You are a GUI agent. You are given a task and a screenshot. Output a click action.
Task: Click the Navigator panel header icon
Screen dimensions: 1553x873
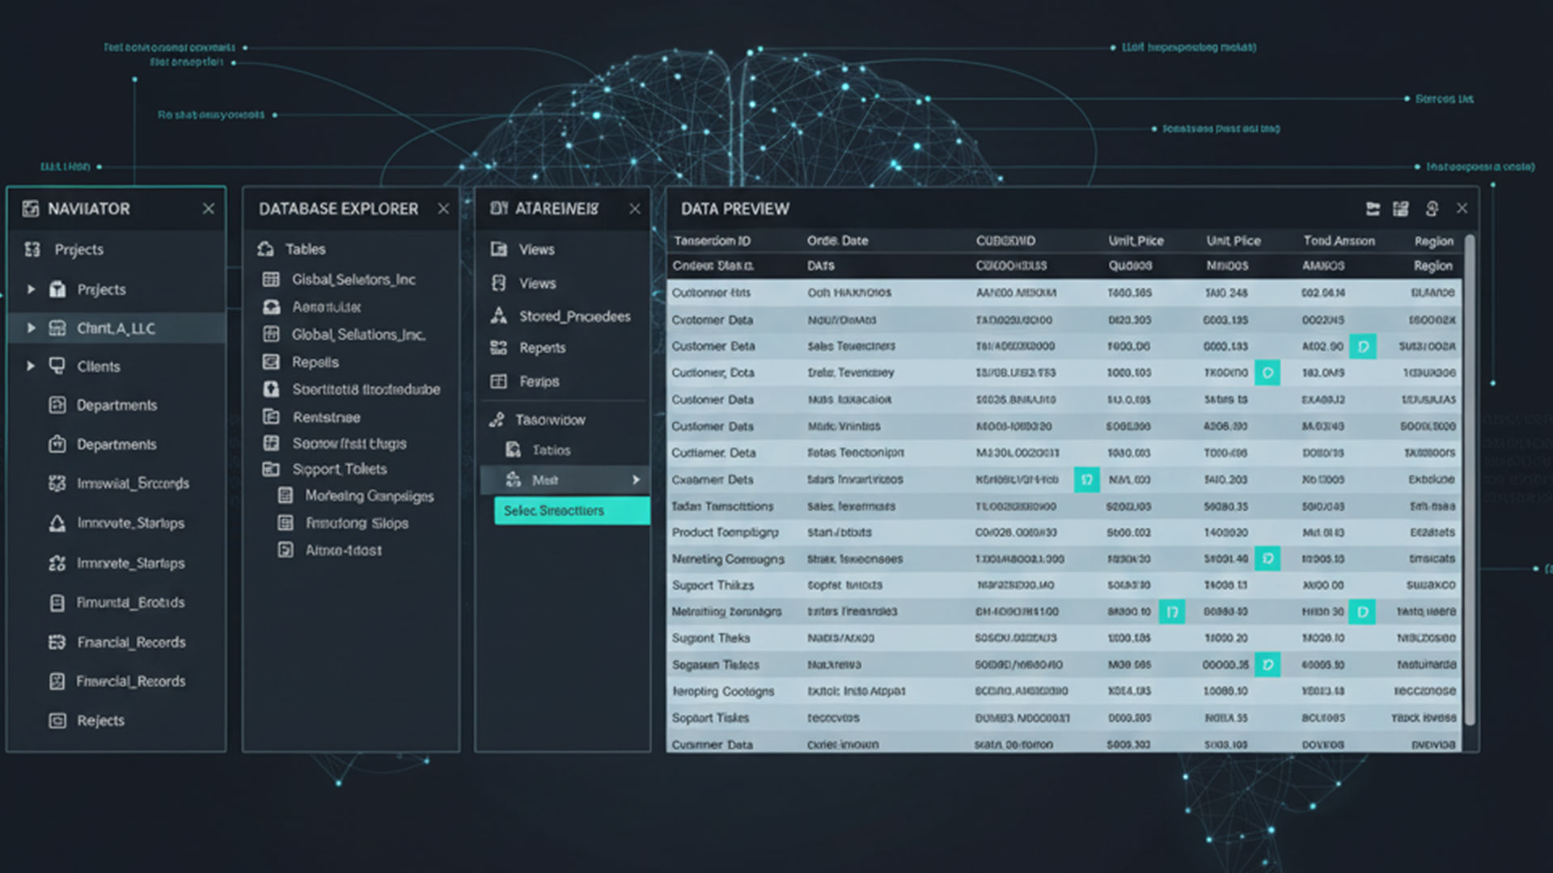tap(31, 209)
